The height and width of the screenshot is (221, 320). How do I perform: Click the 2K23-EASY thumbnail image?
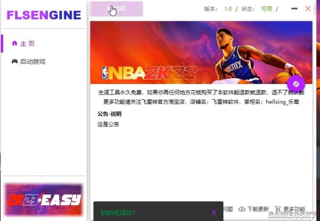click(x=44, y=200)
